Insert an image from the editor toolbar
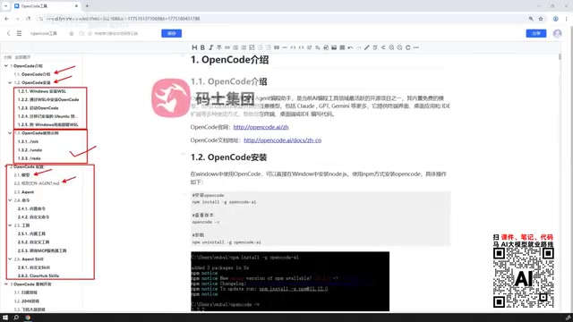 point(334,47)
